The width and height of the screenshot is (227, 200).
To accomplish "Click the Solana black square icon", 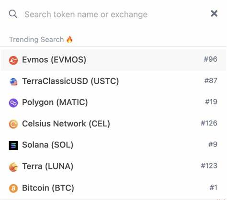I will (x=13, y=145).
